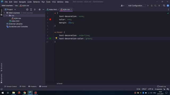This screenshot has width=170, height=95.
Task: Open the Refactor menu
Action: (37, 2)
